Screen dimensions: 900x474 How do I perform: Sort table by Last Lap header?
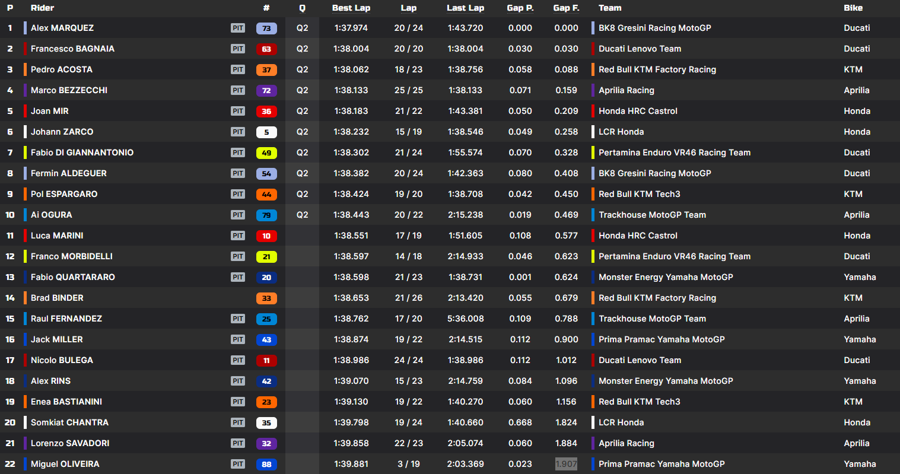(x=465, y=8)
